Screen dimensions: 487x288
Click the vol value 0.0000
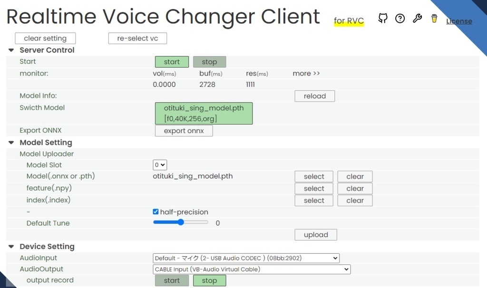coord(164,85)
